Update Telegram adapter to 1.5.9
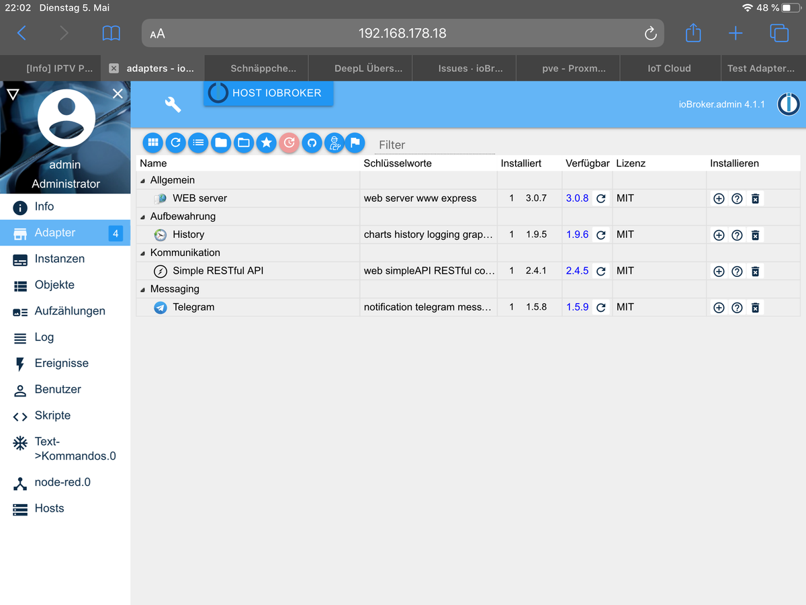Screen dimensions: 806x605 pos(601,307)
